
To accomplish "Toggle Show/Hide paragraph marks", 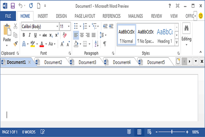I will point(105,44).
